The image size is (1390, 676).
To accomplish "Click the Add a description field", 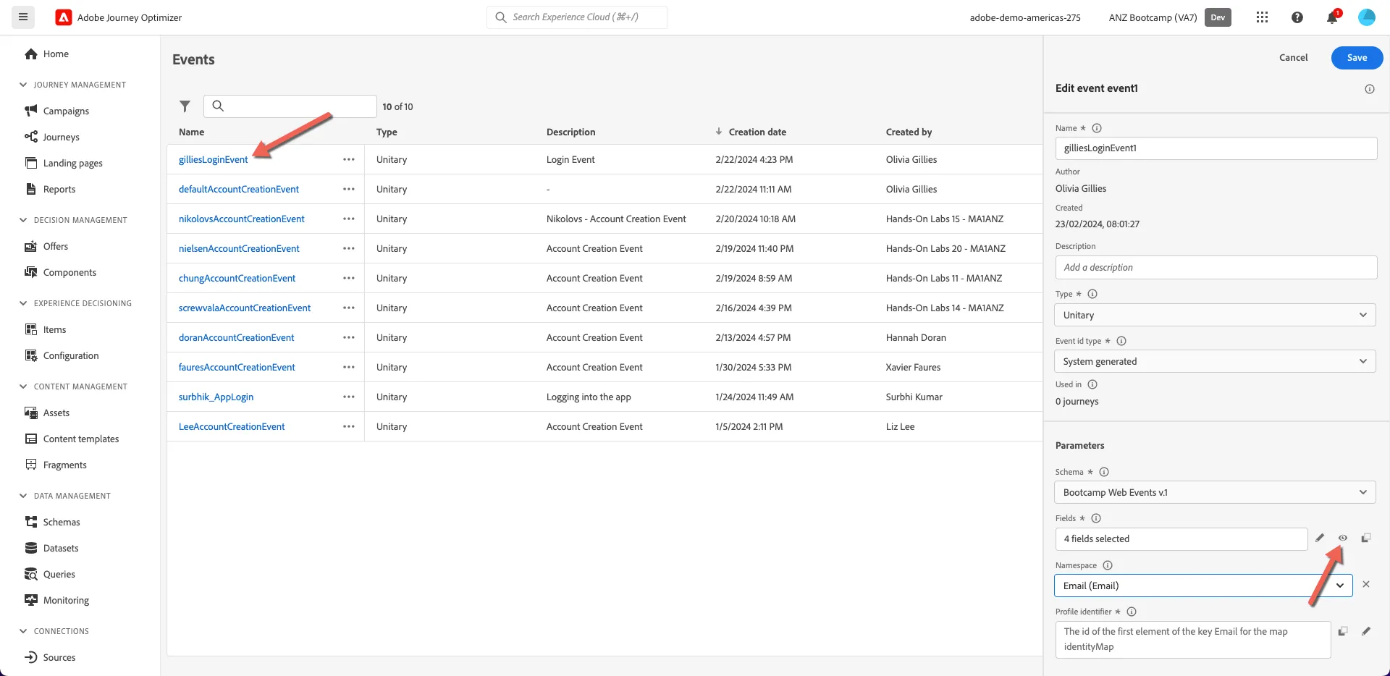I will tap(1216, 267).
